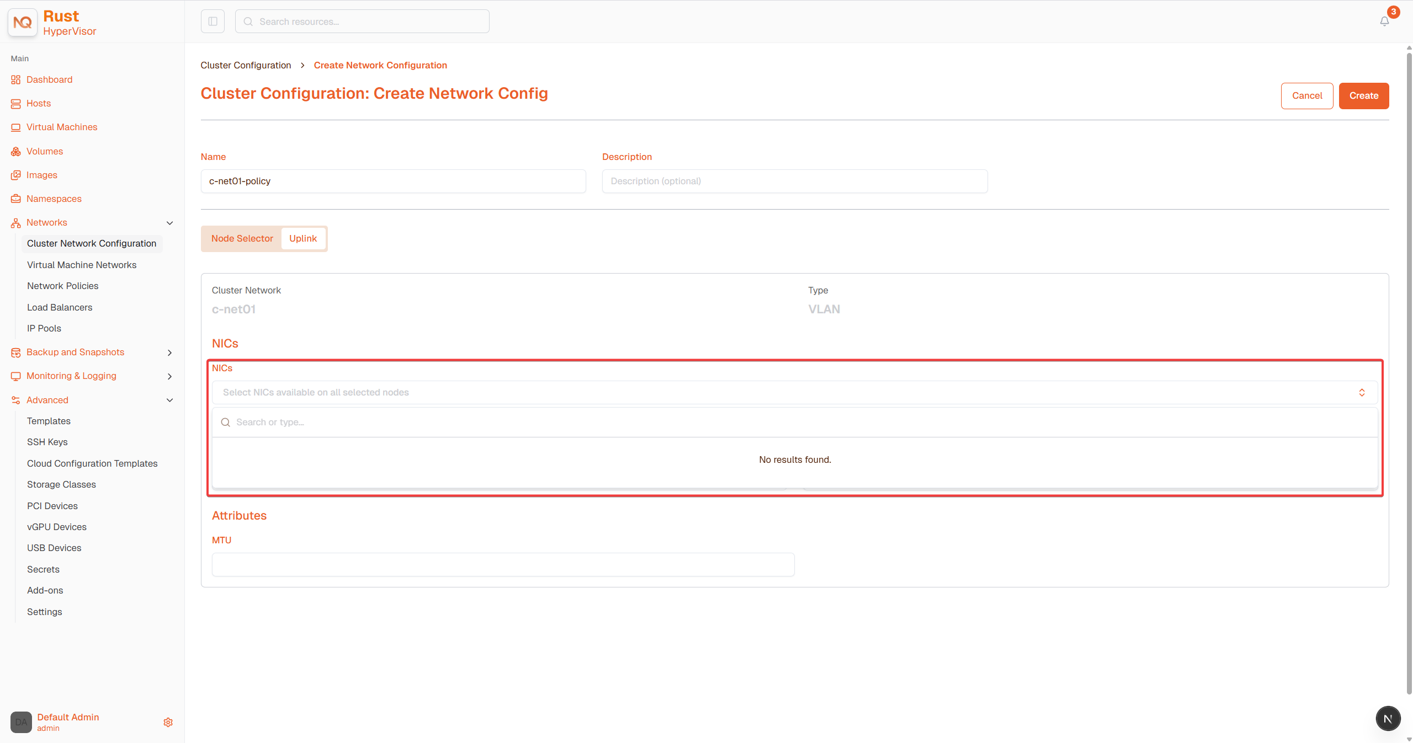Open user settings gear icon
The width and height of the screenshot is (1413, 743).
pyautogui.click(x=168, y=722)
